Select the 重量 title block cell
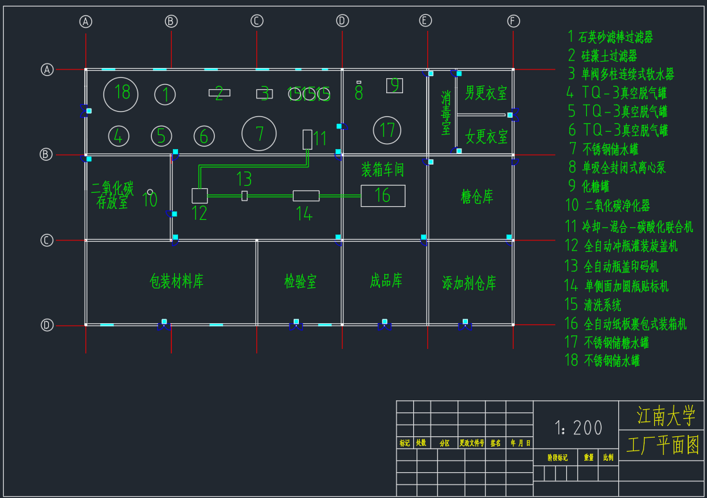Image resolution: width=707 pixels, height=498 pixels. tap(588, 458)
